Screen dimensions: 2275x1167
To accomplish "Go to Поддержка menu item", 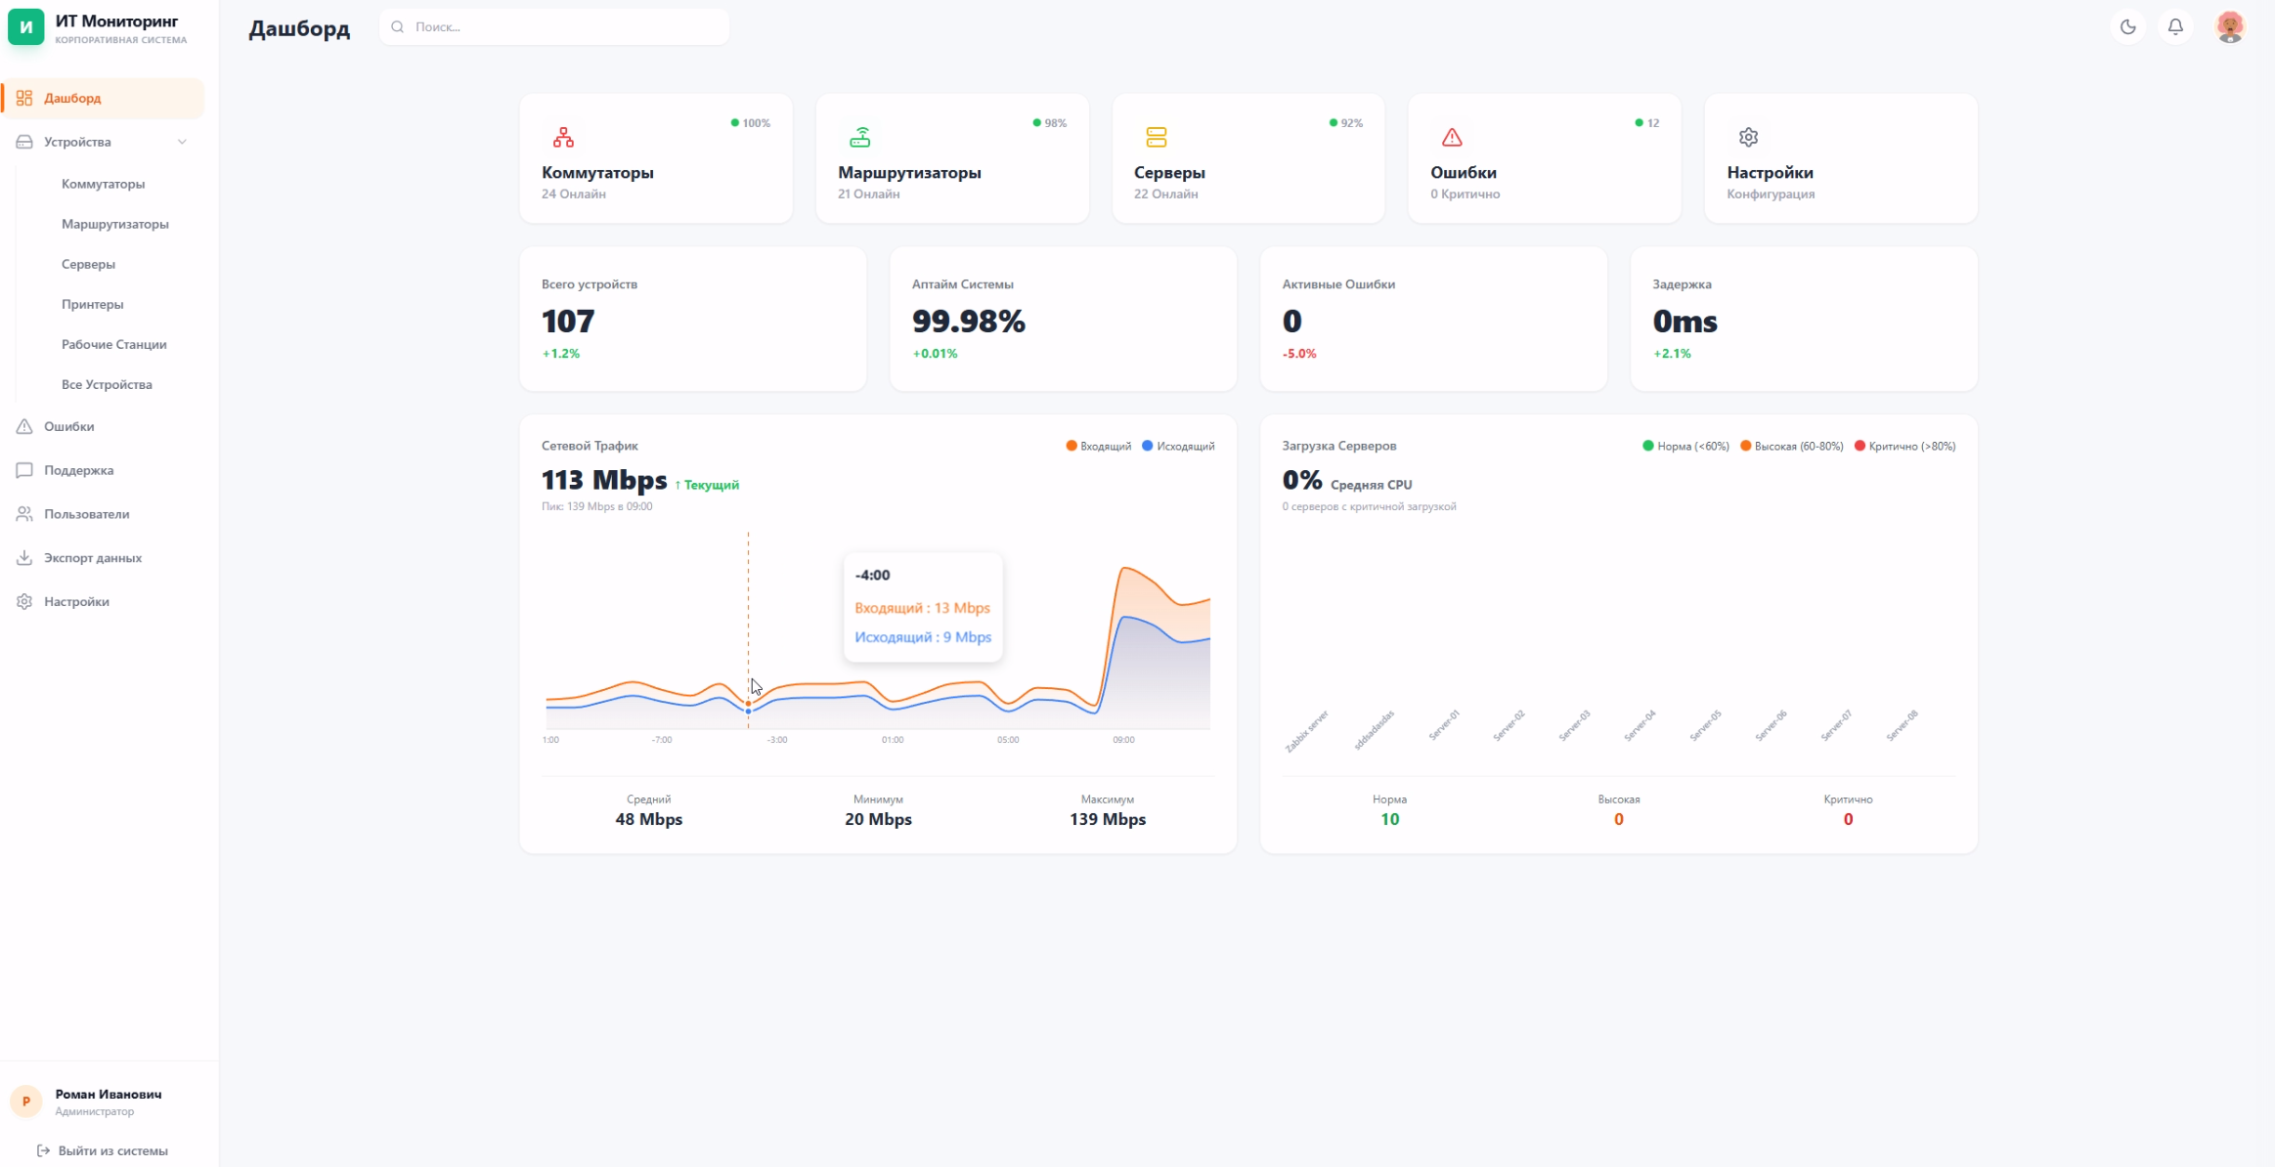I will click(78, 470).
